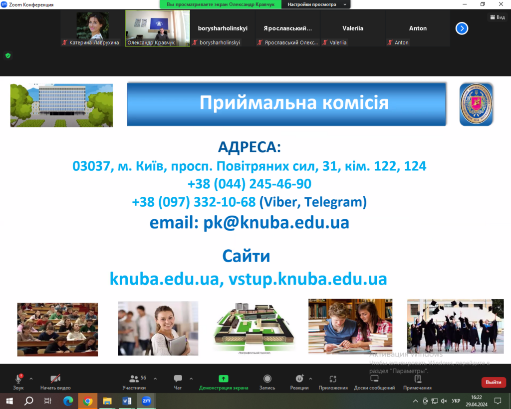Click the Приймальна комісія blue header

point(286,104)
